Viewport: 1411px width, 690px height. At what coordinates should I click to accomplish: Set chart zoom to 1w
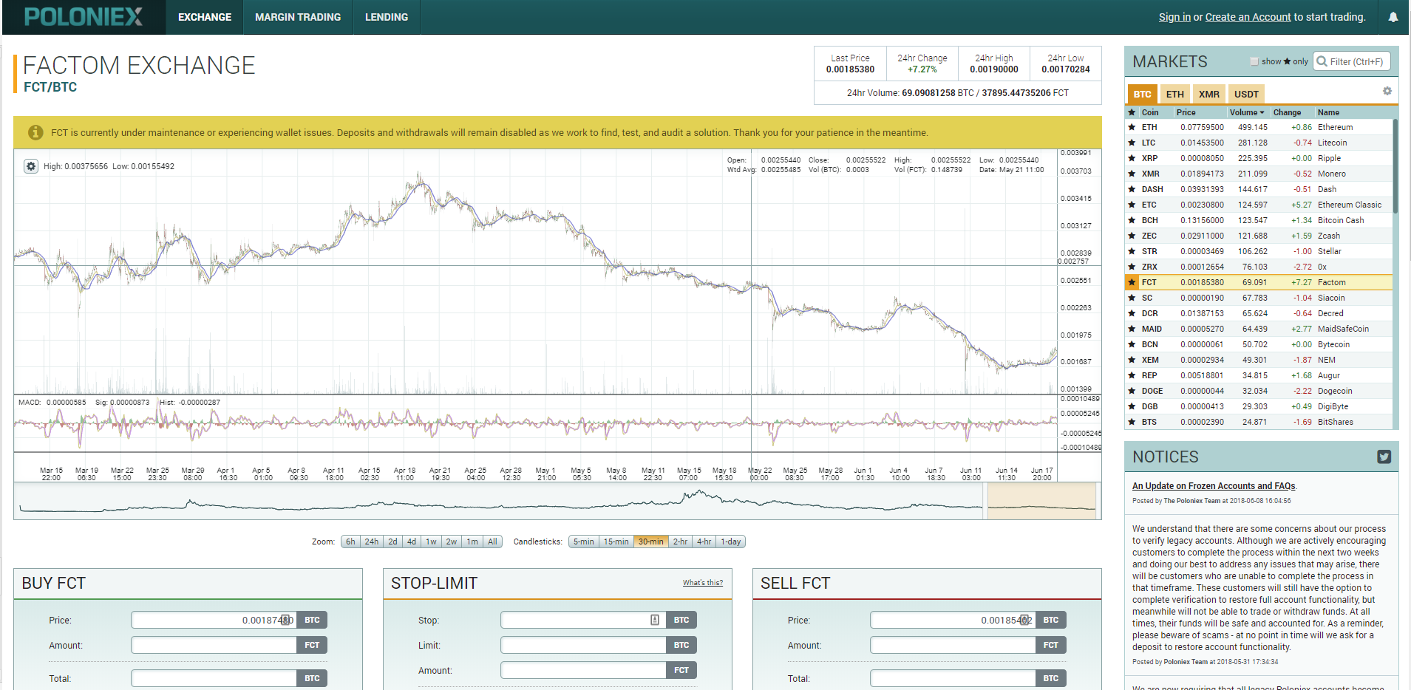(x=431, y=542)
